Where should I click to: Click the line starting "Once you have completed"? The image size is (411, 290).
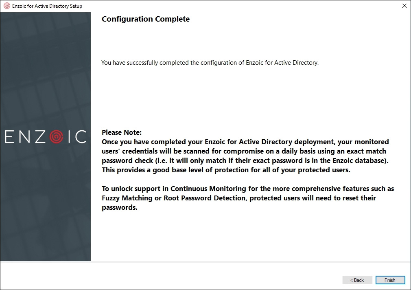coord(245,142)
